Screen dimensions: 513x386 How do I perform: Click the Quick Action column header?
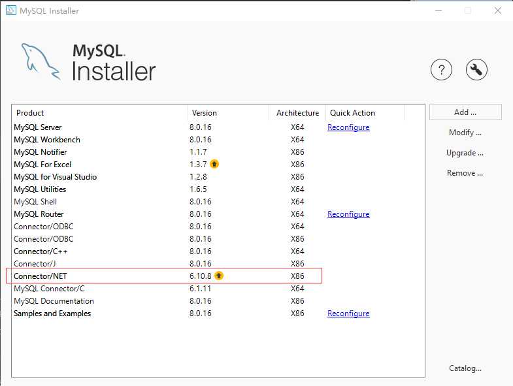click(365, 112)
